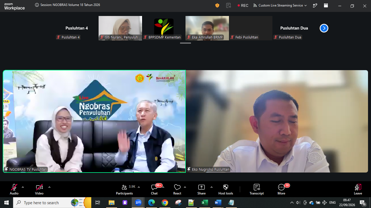The height and width of the screenshot is (208, 371).
Task: Expand the caret next to Participants count
Action: coord(139,187)
